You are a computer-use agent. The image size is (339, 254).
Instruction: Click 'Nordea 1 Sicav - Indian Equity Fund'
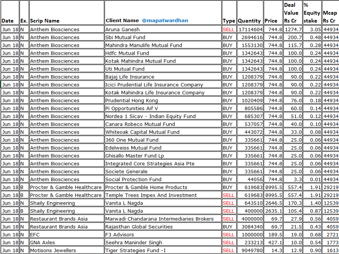[x=163, y=116]
